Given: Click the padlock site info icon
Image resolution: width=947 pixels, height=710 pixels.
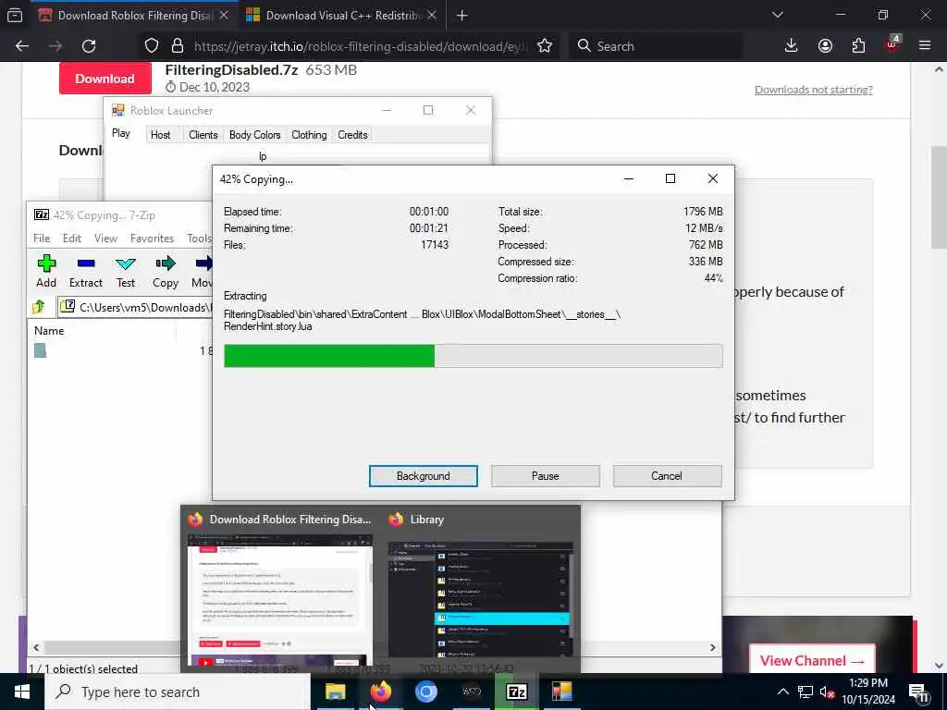Looking at the screenshot, I should click(178, 46).
